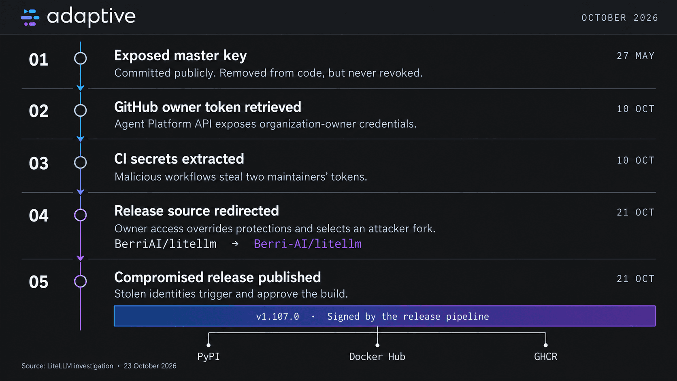Click the arrow between repository names
The image size is (677, 381).
point(235,244)
